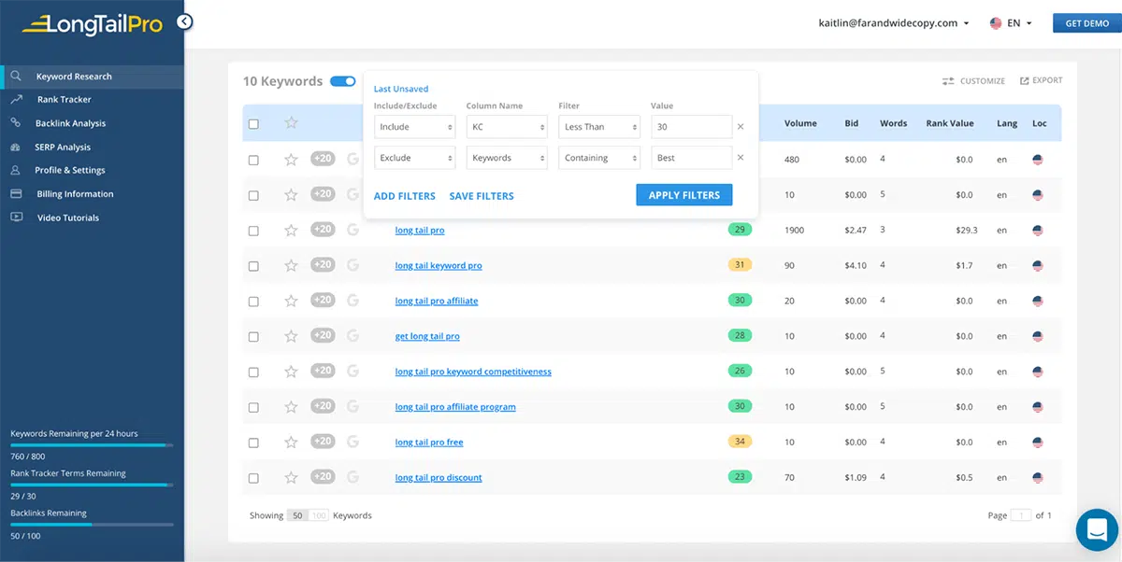
Task: Tick the checkbox beside "get long tail pro"
Action: 253,337
